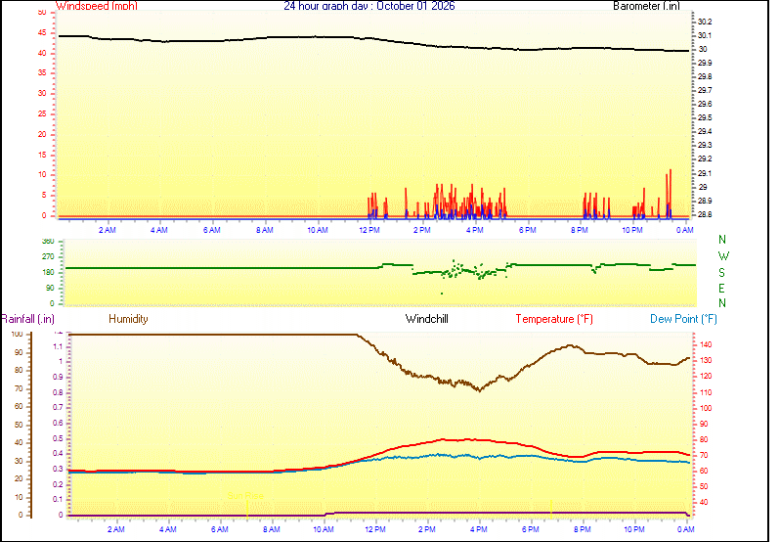Click the "140" temperature scale value
Screen dimensions: 780x542
point(706,345)
